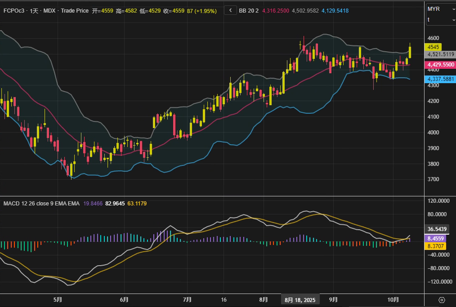The height and width of the screenshot is (307, 456).
Task: Click the yellow 4545 last price tag
Action: (434, 47)
